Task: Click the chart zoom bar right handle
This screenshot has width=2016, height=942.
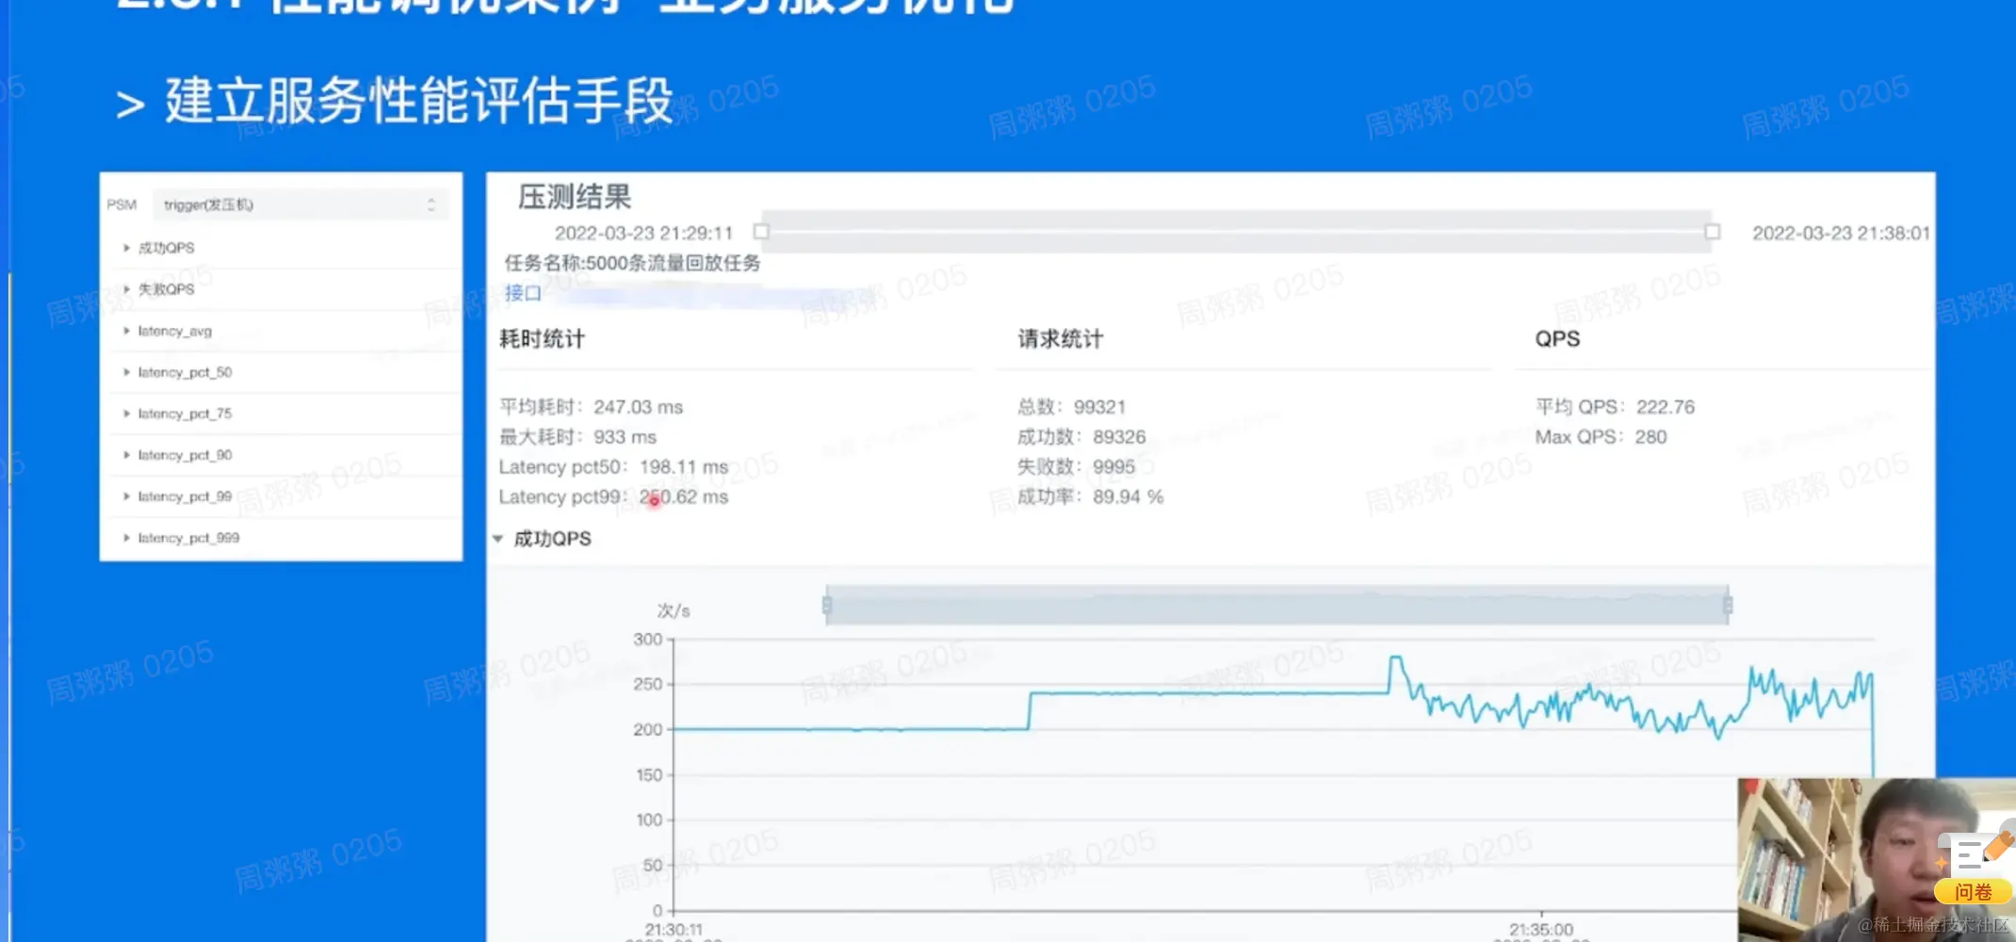Action: click(x=1728, y=605)
